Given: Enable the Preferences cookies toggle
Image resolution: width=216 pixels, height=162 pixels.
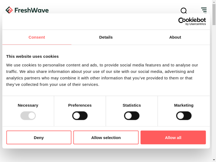Looking at the screenshot, I should pos(80,116).
